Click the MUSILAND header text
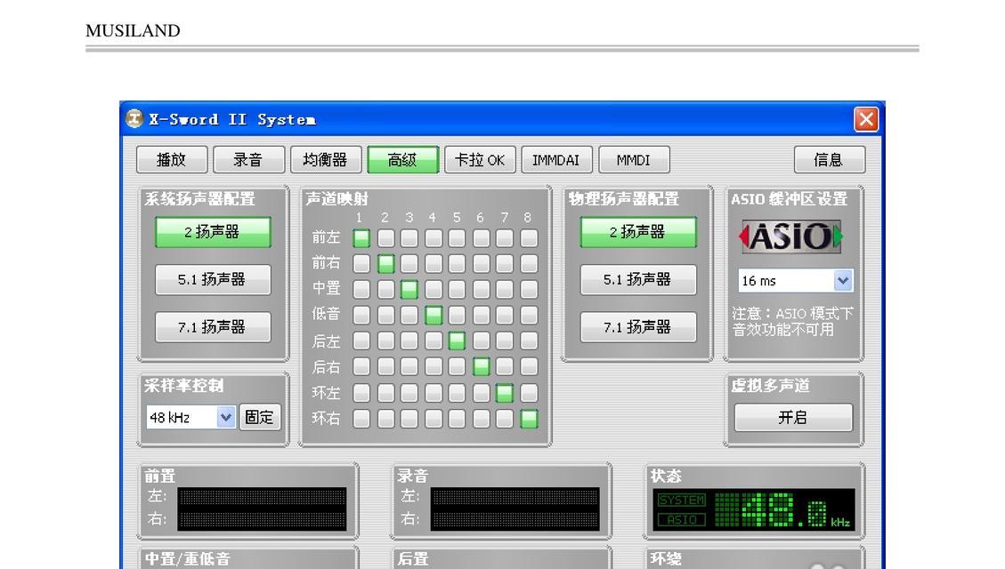The image size is (1005, 569). pyautogui.click(x=133, y=31)
